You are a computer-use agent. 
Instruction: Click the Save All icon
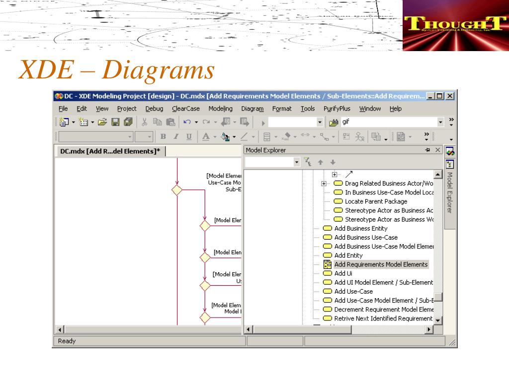(128, 122)
